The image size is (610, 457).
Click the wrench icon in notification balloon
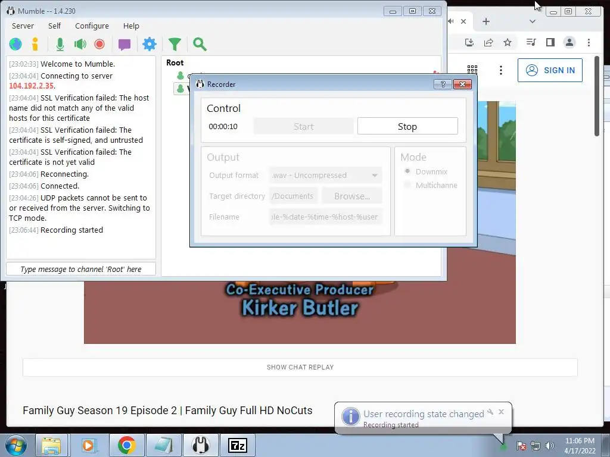coord(490,412)
